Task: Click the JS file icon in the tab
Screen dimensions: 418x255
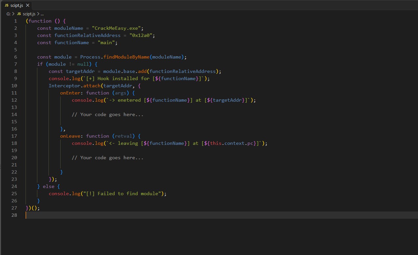Action: click(x=7, y=5)
